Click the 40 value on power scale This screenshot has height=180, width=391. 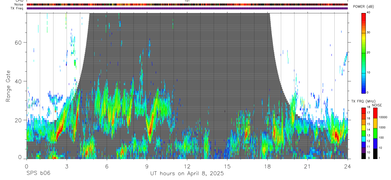point(368,12)
